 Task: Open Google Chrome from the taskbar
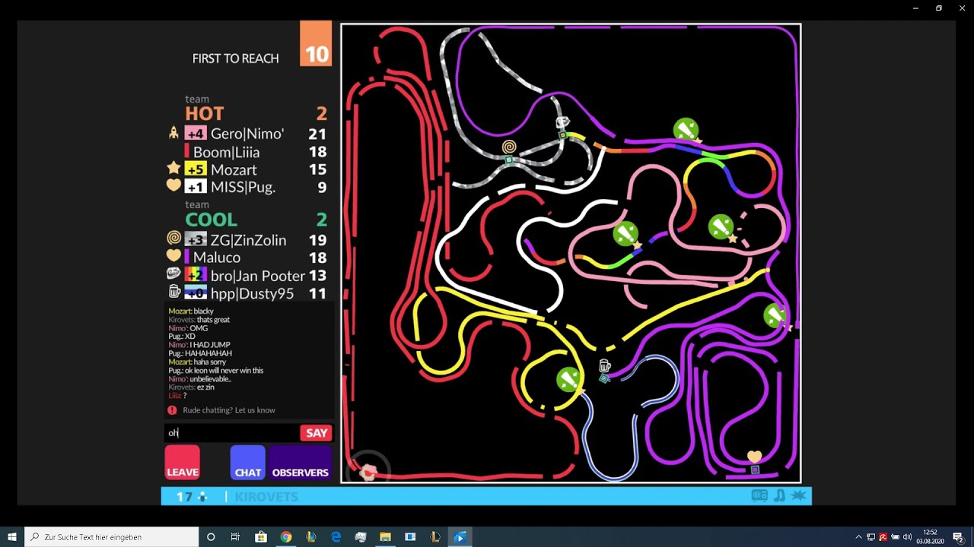click(x=286, y=537)
